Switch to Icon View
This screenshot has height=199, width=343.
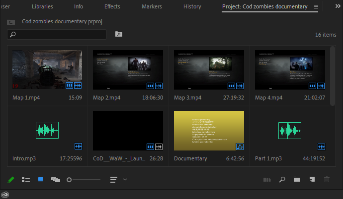coord(41,180)
